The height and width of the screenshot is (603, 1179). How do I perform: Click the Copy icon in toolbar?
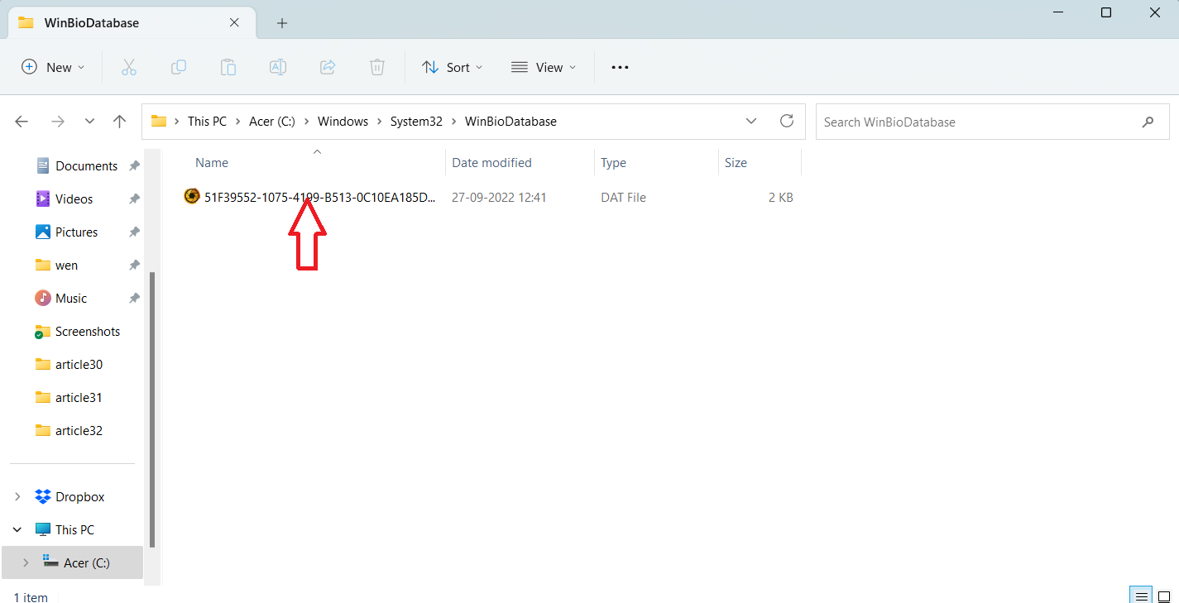coord(178,68)
